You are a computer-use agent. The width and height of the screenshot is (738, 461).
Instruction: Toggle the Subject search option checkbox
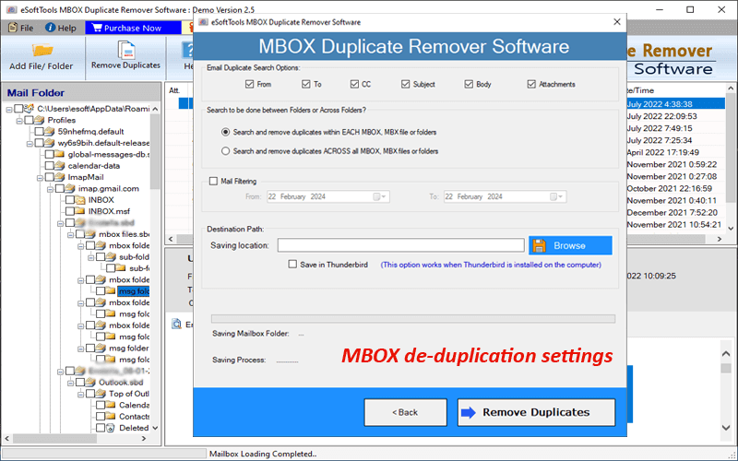pos(405,84)
